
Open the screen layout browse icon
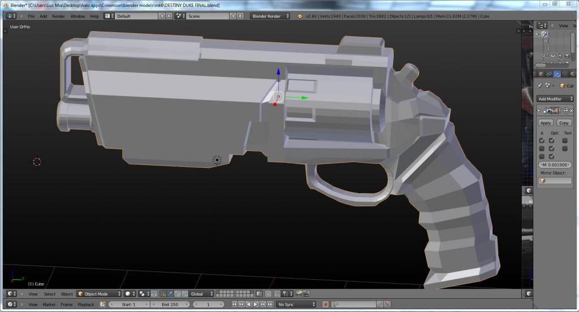point(109,16)
